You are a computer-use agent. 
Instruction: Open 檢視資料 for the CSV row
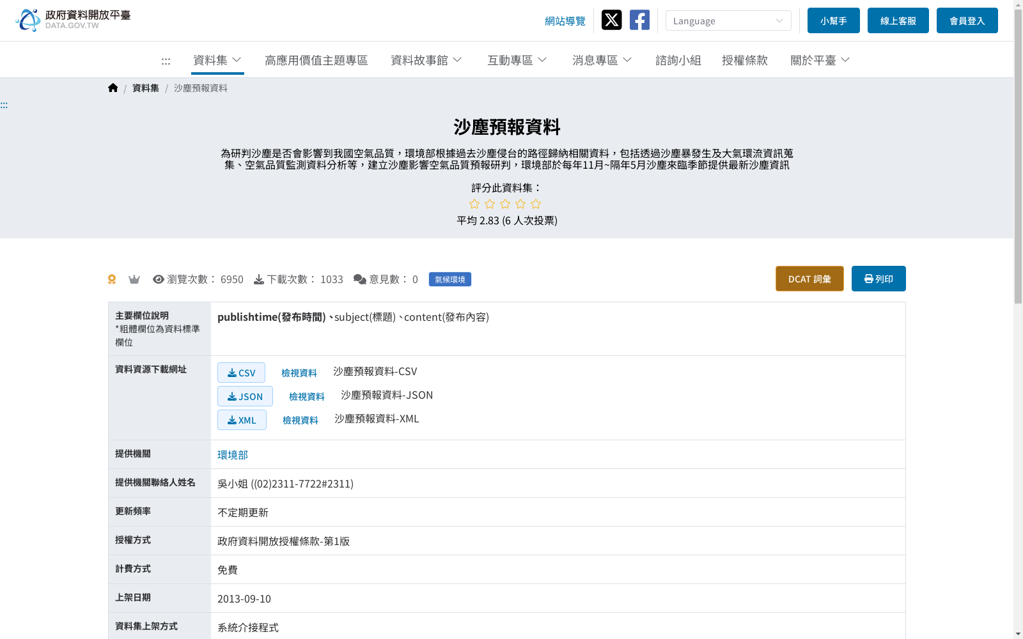[299, 373]
